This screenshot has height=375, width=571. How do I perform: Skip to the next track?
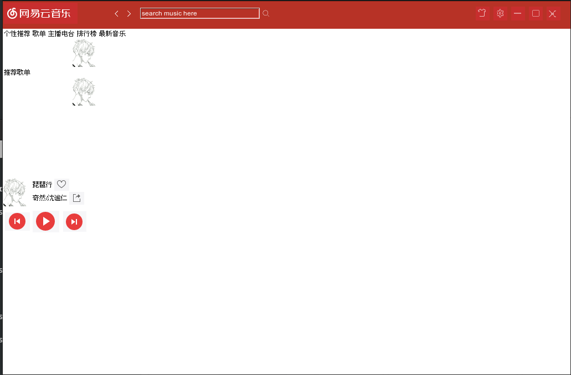click(x=74, y=221)
